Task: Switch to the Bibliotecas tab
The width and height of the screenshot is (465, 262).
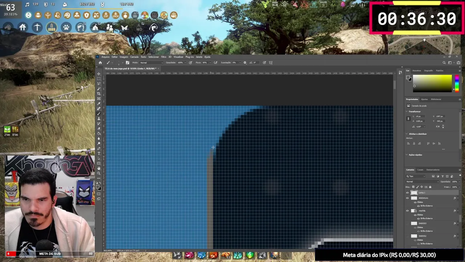Action: click(436, 99)
